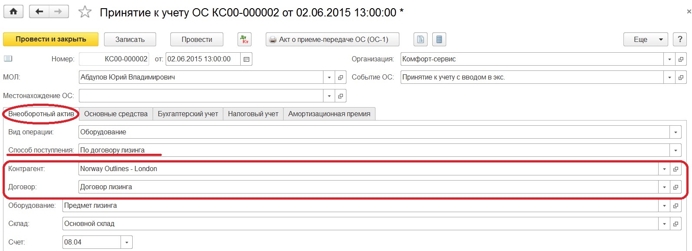
Task: Click Способ поступления field По договору лизинга
Action: (374, 150)
